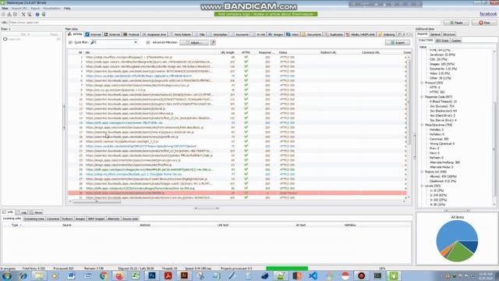Collapse the Robots.txt tree node
This screenshot has height=281, width=499.
(x=422, y=172)
